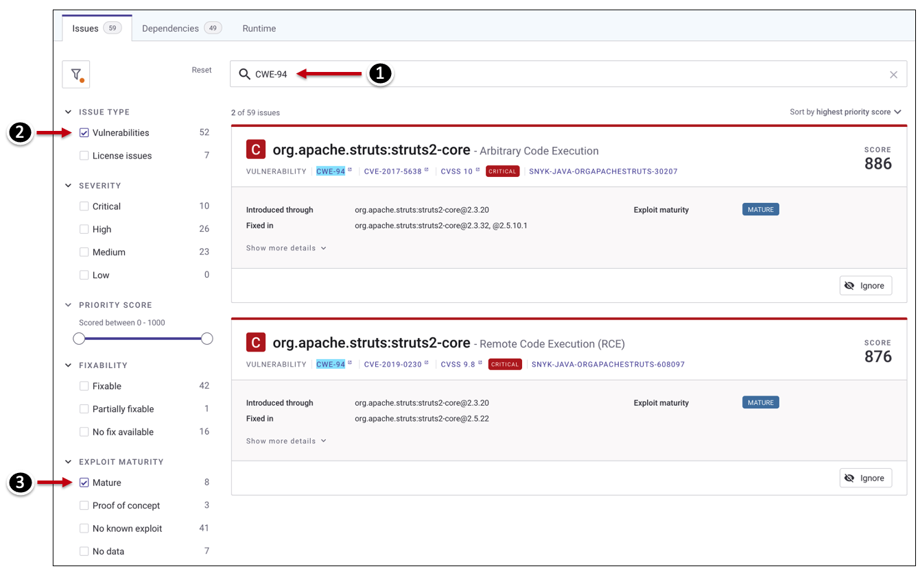Click into the CWE-94 search field

(569, 74)
